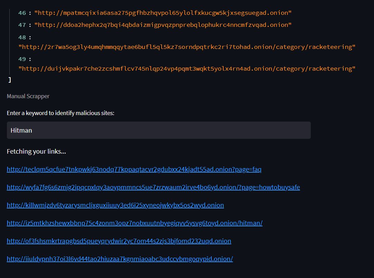Open the iiuldypnh37oi3l6vd44tao2hiuzaa link
The image size is (374, 278).
click(x=119, y=259)
